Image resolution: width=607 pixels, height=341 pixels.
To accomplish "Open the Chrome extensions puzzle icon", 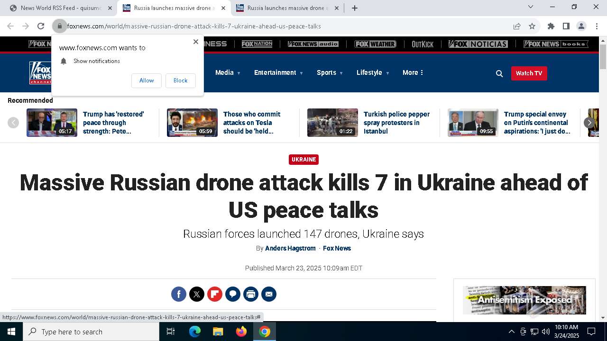I will [x=551, y=26].
